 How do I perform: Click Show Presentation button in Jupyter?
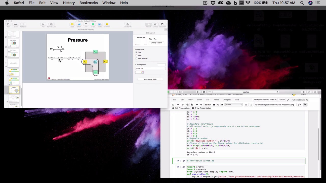pyautogui.click(x=201, y=108)
